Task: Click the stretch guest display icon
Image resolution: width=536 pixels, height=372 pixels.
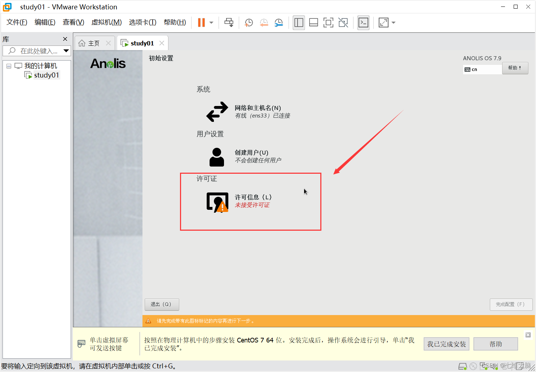Action: [x=383, y=22]
